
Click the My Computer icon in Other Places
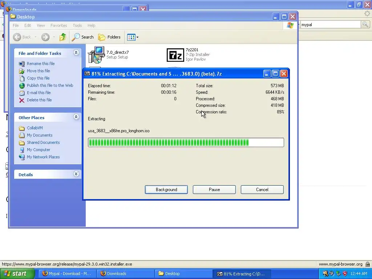click(x=21, y=150)
